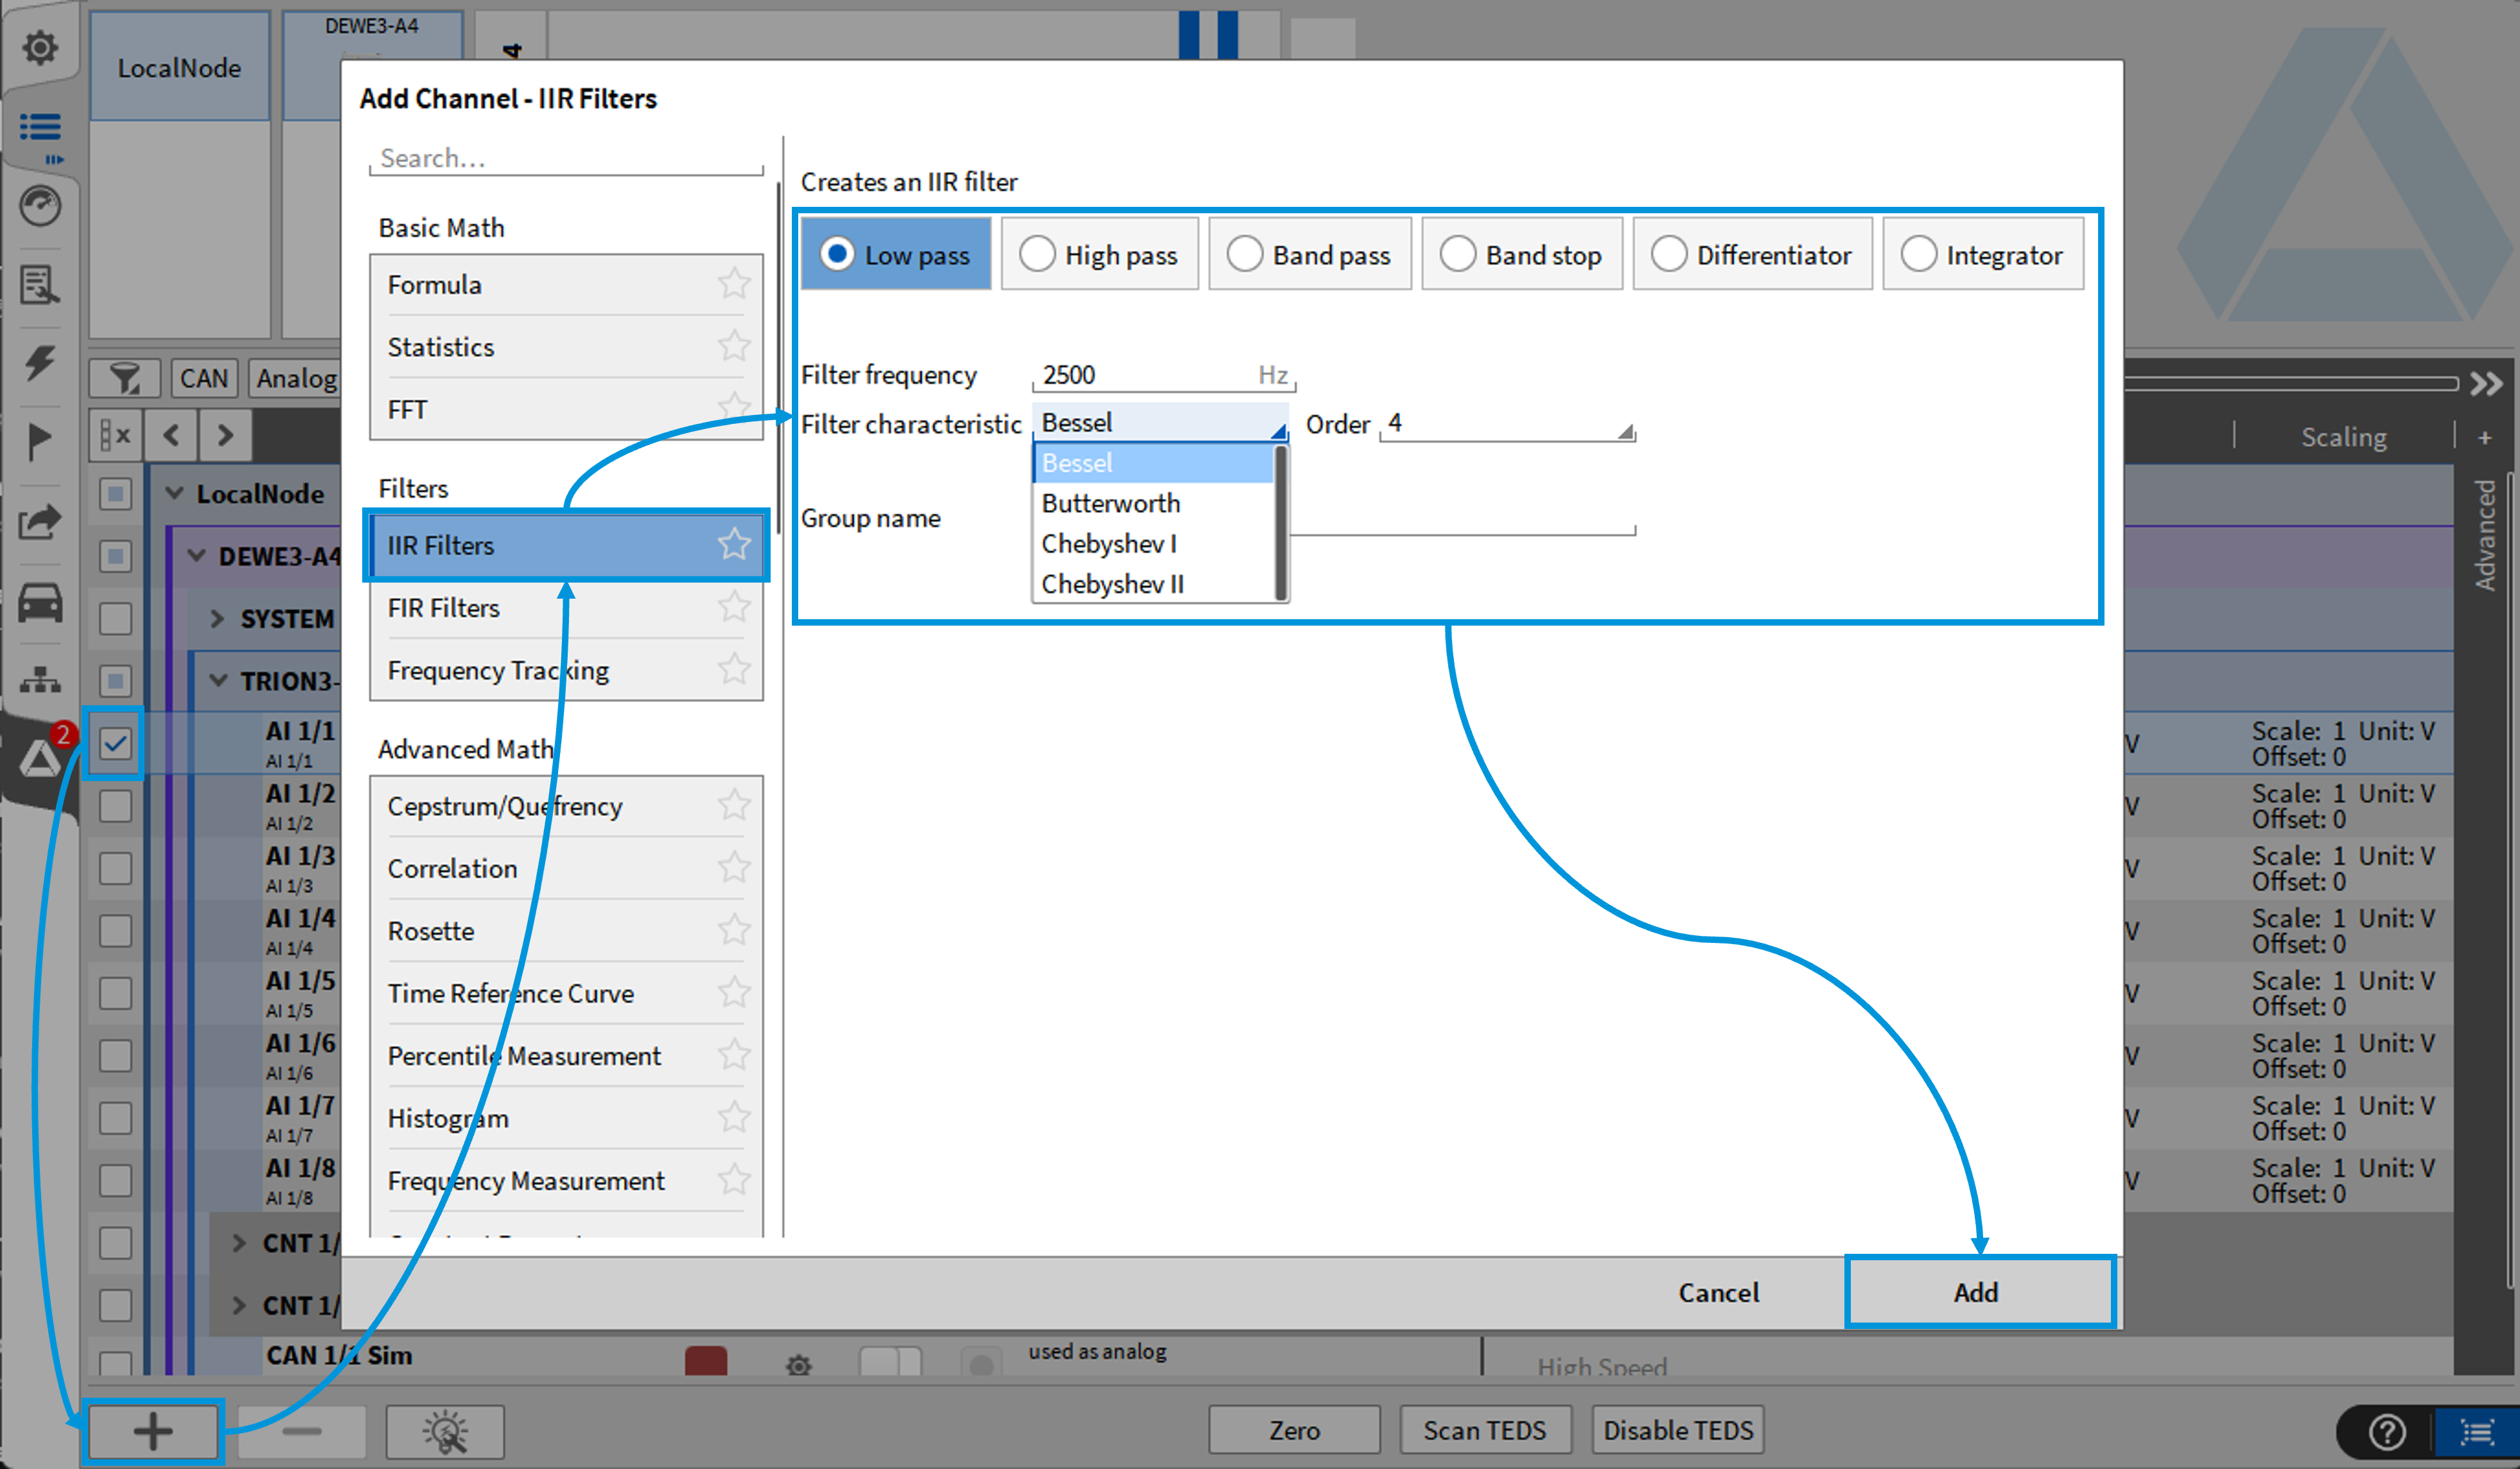2520x1469 pixels.
Task: Collapse the LocalNode tree node
Action: pos(175,494)
